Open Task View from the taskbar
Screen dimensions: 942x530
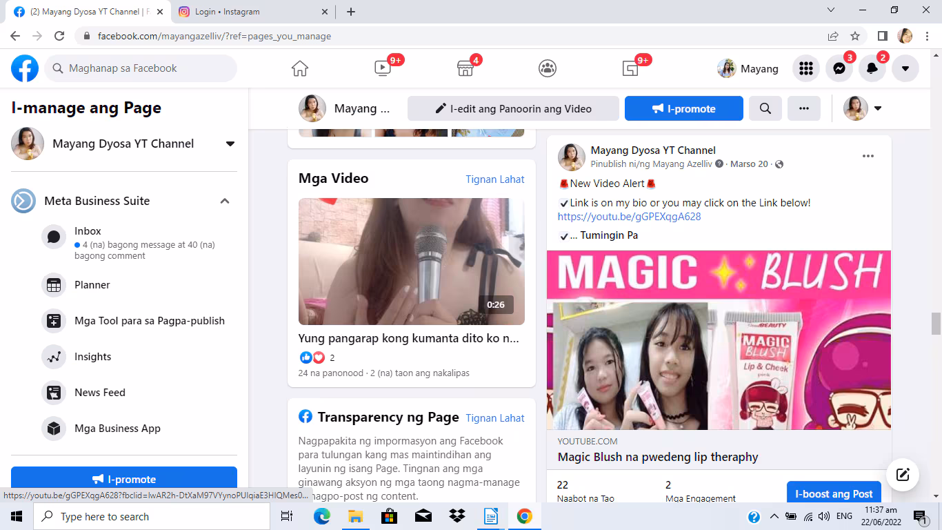pos(287,516)
